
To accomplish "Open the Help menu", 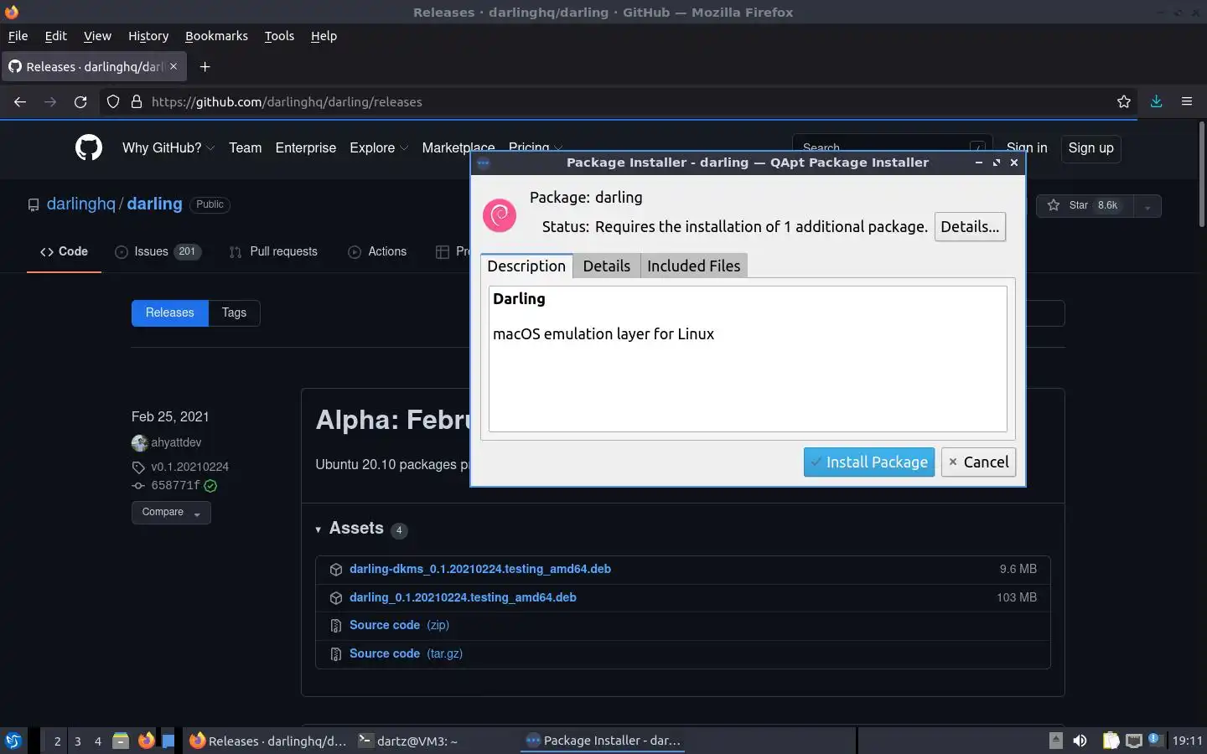I will click(x=324, y=36).
